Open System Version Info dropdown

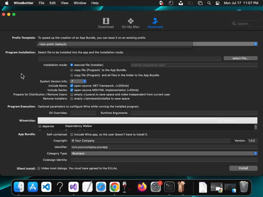[78, 81]
